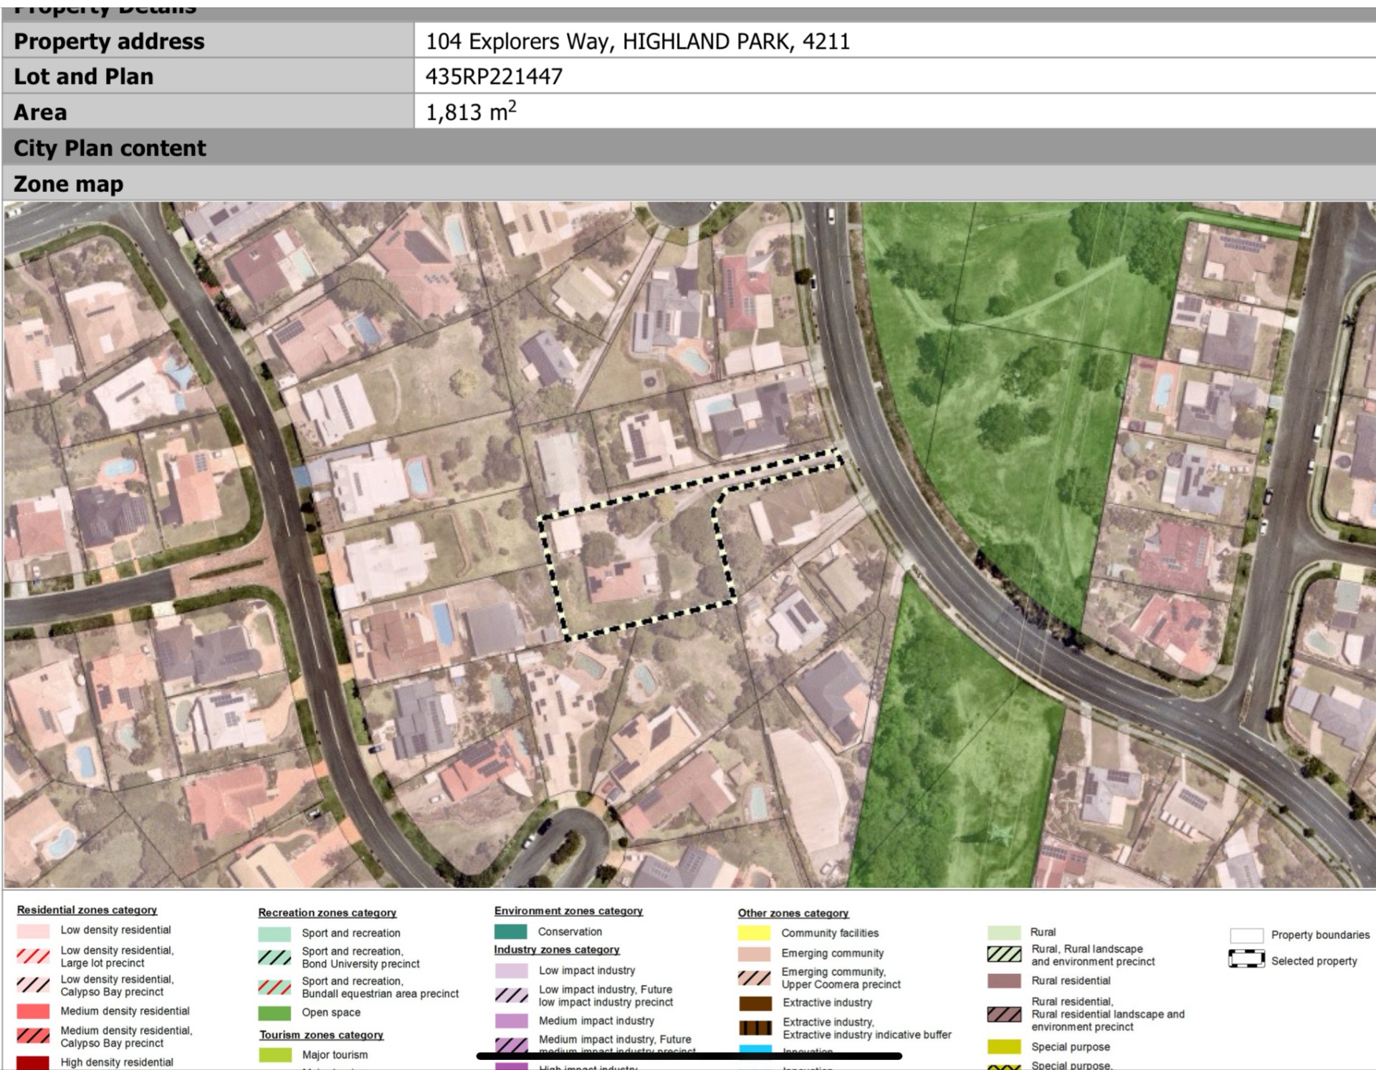1376x1070 pixels.
Task: Click the Zone map section header
Action: (68, 184)
